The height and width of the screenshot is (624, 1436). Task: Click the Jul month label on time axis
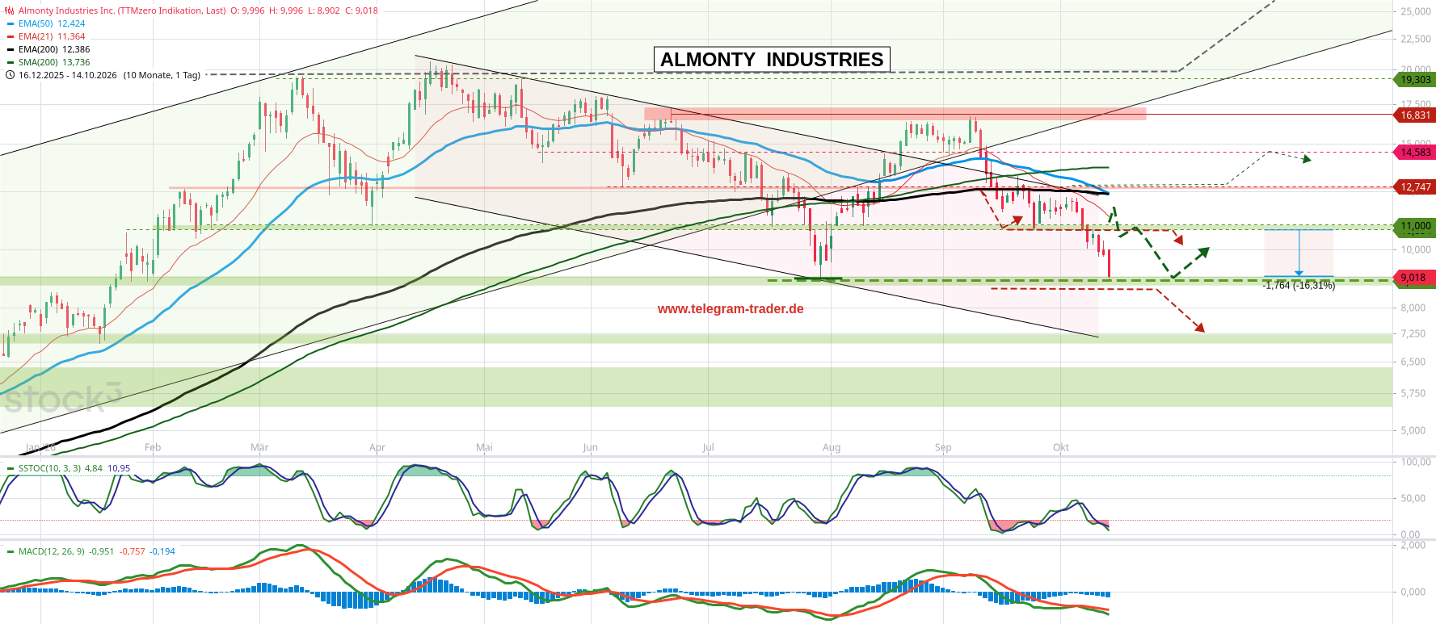[x=708, y=447]
